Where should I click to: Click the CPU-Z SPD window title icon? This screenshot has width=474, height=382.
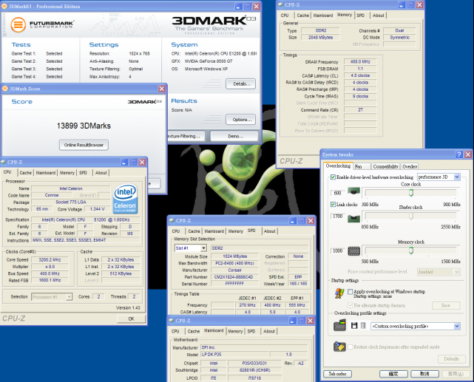(x=172, y=220)
